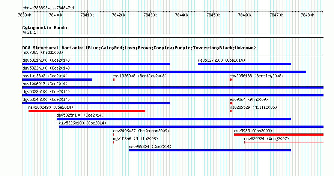
Task: Select the dgv5321n100 blue gain bar
Action: coord(96,64)
